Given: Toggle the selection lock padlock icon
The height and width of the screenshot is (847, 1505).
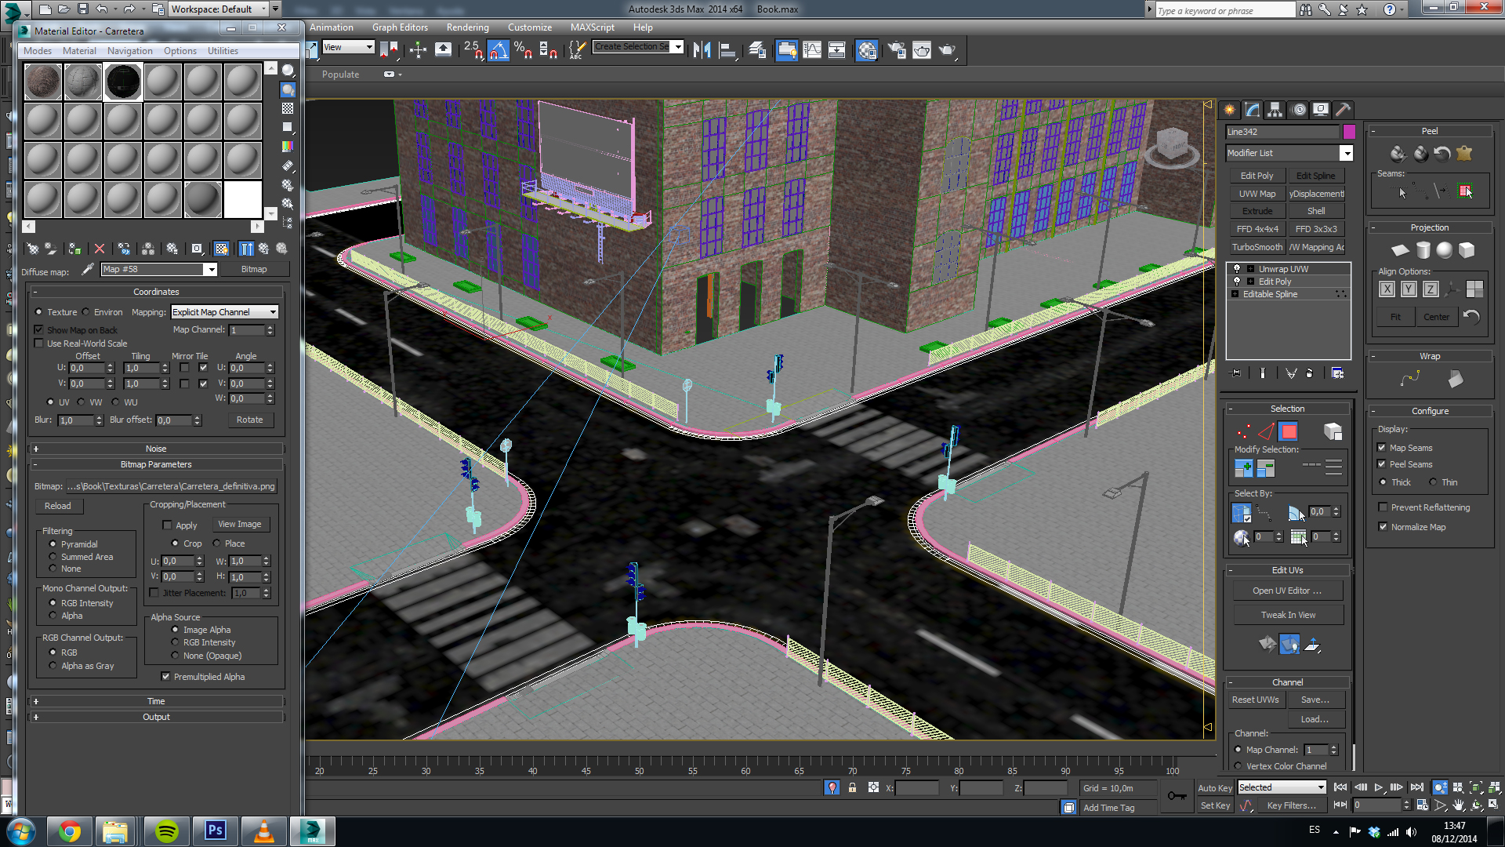Looking at the screenshot, I should (x=852, y=788).
